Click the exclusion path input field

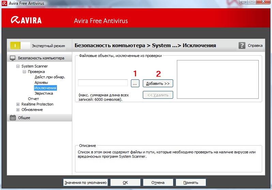pos(103,83)
